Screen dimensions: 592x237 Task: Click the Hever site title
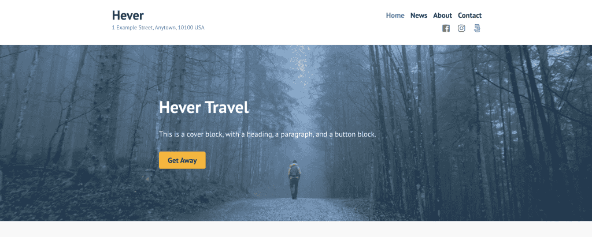pyautogui.click(x=128, y=16)
